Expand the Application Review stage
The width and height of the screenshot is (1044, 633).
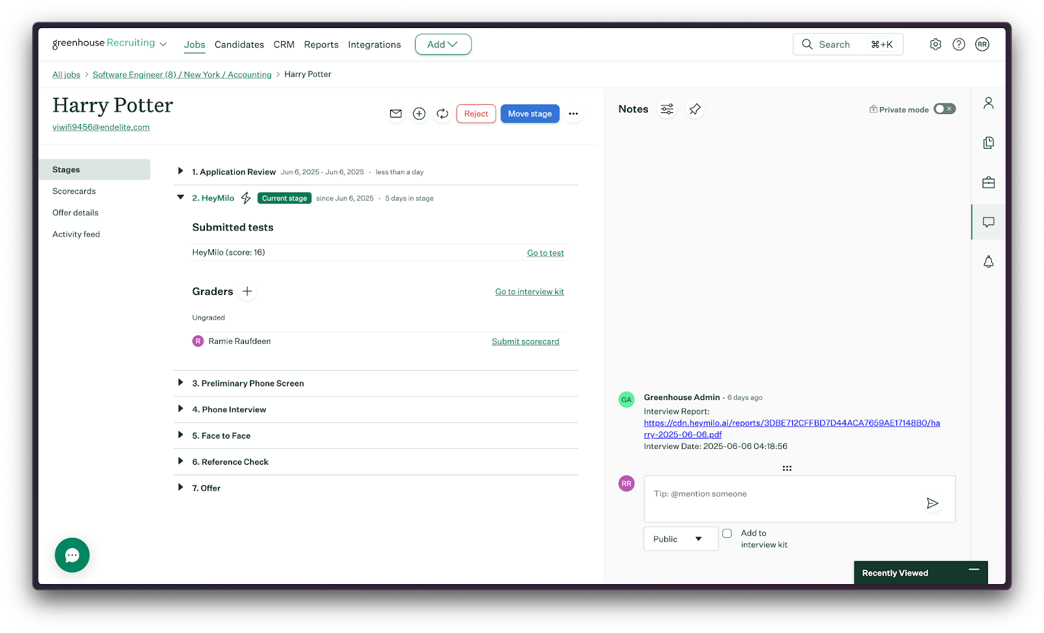(x=181, y=171)
